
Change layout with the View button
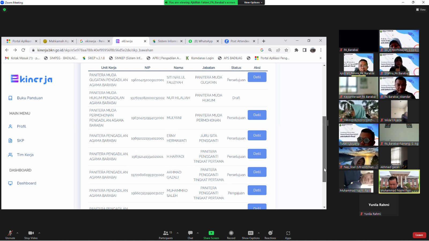click(421, 10)
